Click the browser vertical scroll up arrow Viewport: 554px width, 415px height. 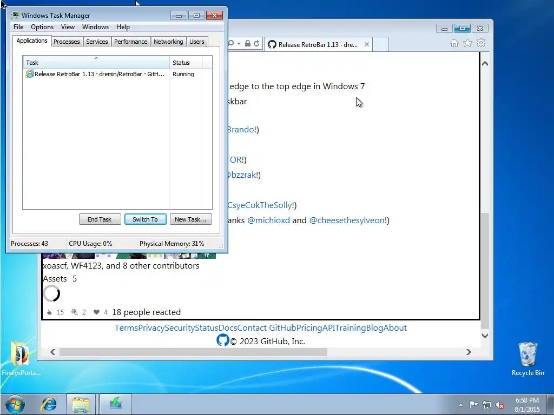pos(485,64)
